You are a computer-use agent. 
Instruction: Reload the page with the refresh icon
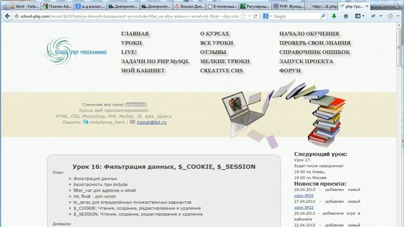click(x=255, y=16)
